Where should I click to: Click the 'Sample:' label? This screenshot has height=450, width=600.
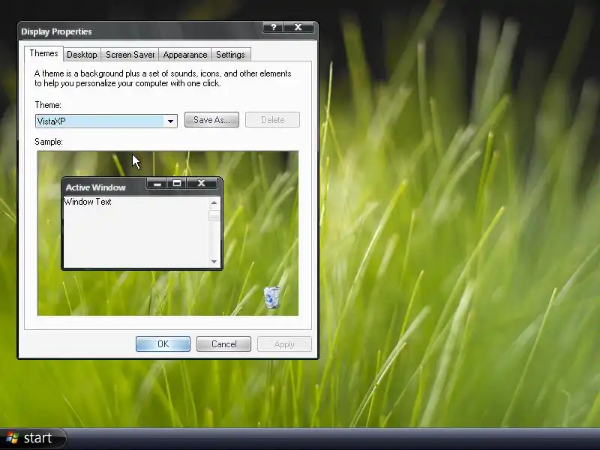49,142
